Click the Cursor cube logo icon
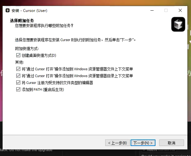This screenshot has height=156, width=191. 178,24
